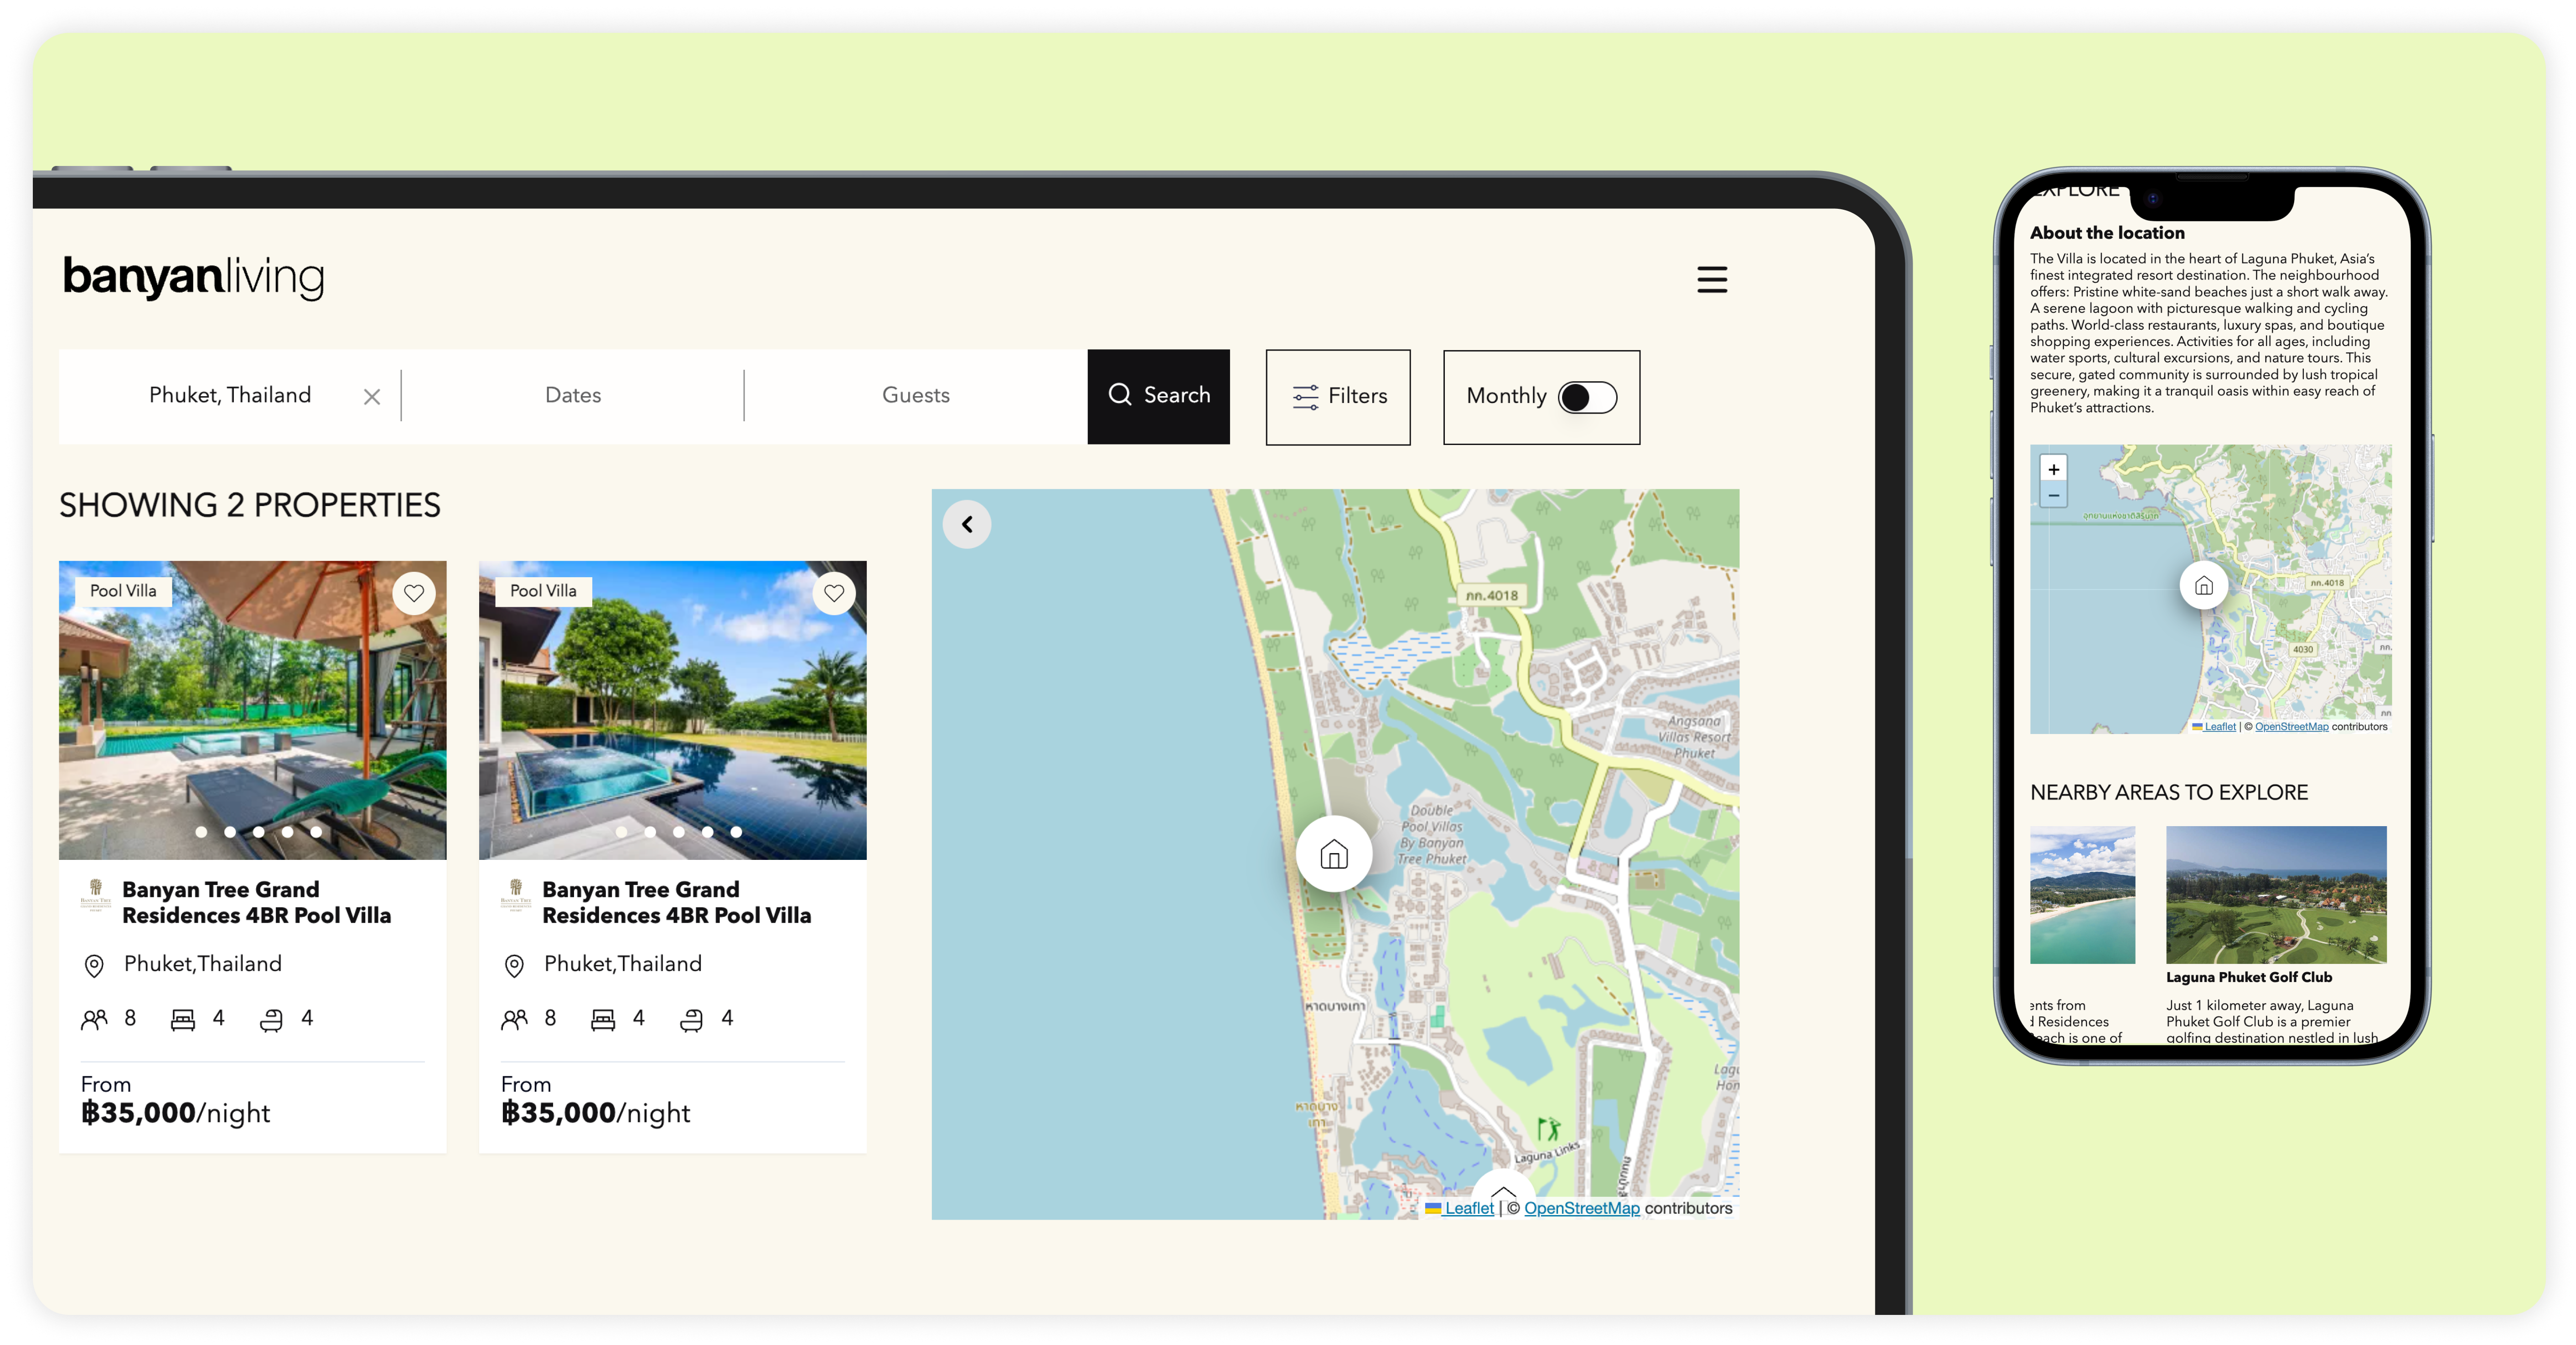
Task: Click the Search button
Action: pyautogui.click(x=1158, y=396)
